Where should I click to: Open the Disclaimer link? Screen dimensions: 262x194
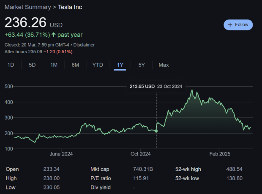(84, 45)
